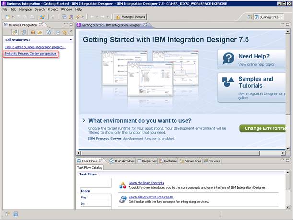Click the Samples and Tutorials shapes icon
Viewport: 293px width, 220px height.
point(229,82)
